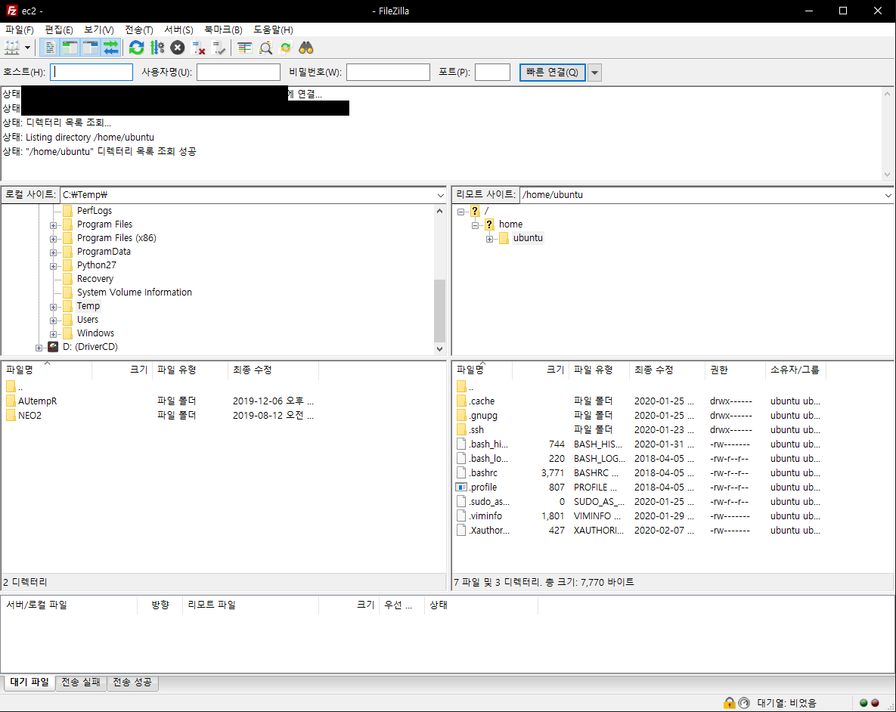Click the speed limit gauge icon
The width and height of the screenshot is (896, 712).
point(744,703)
